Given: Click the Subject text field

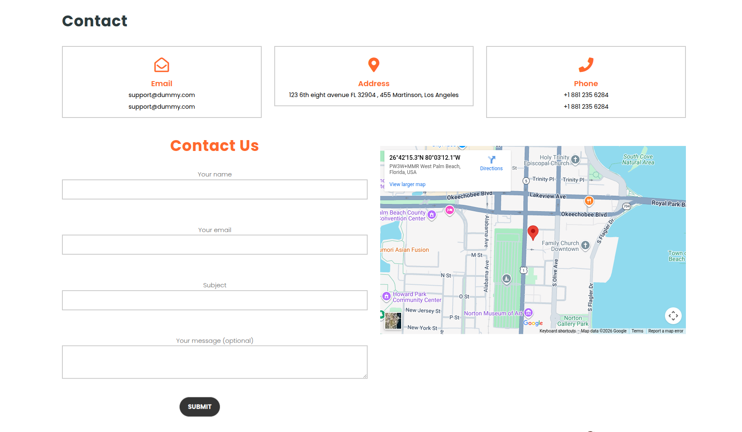Looking at the screenshot, I should click(214, 300).
